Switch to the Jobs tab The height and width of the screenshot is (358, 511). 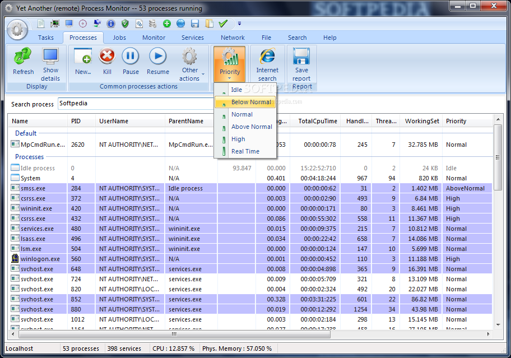tap(119, 38)
